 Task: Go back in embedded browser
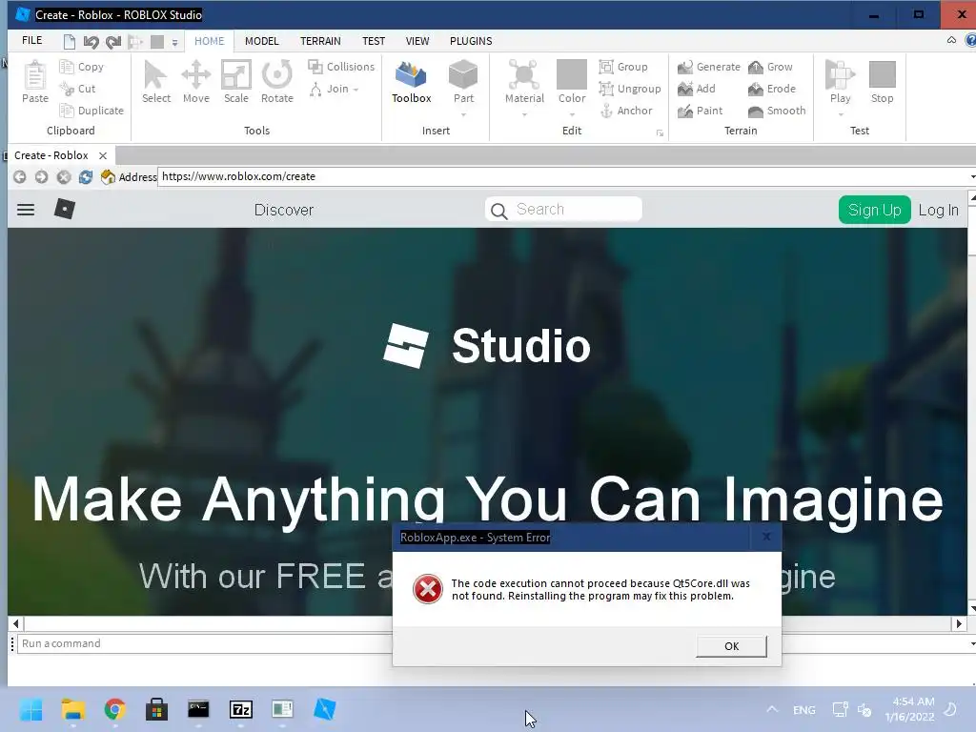click(x=19, y=176)
